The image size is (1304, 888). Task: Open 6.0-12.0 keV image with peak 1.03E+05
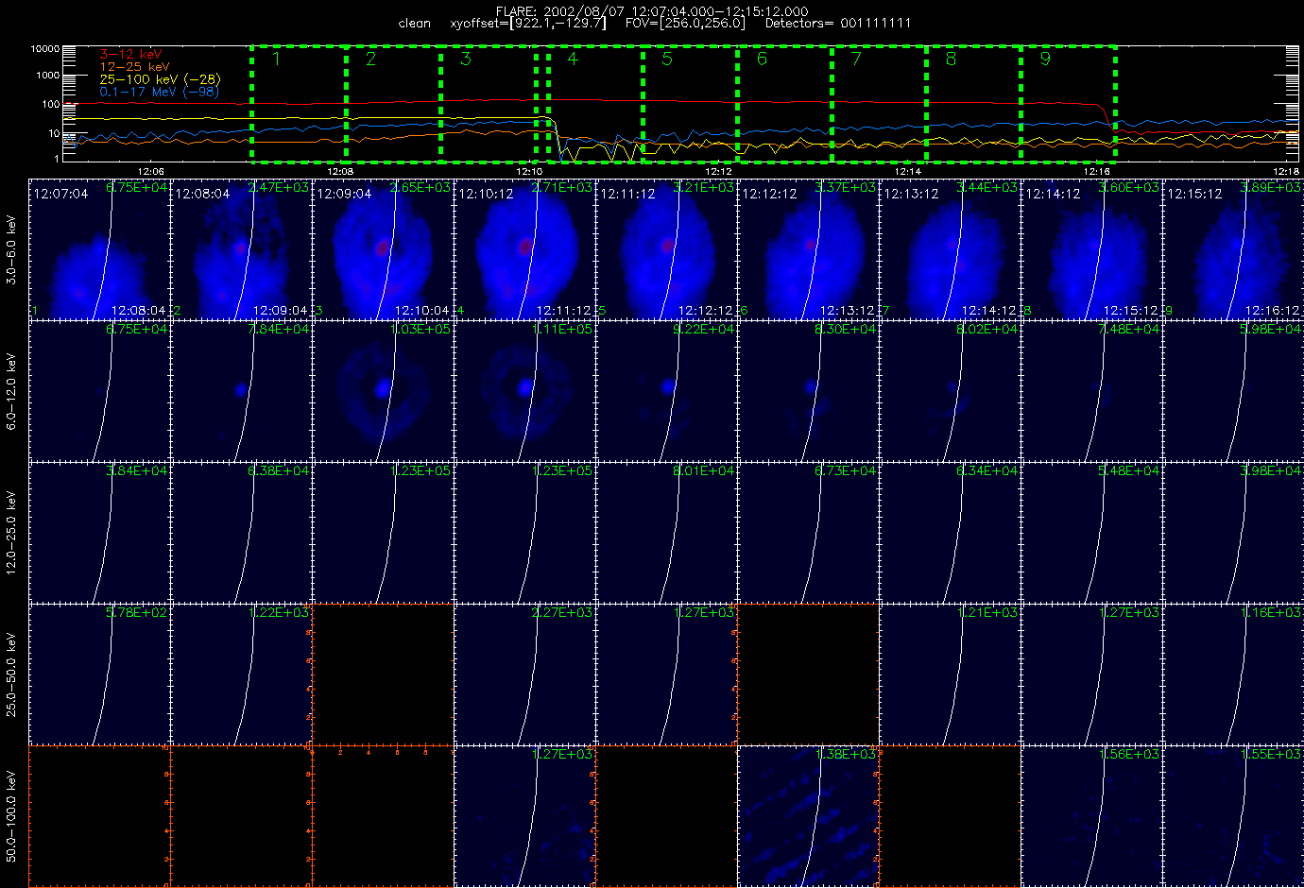click(383, 390)
